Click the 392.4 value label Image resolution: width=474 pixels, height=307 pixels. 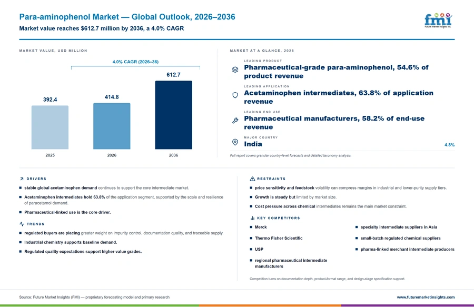50,100
